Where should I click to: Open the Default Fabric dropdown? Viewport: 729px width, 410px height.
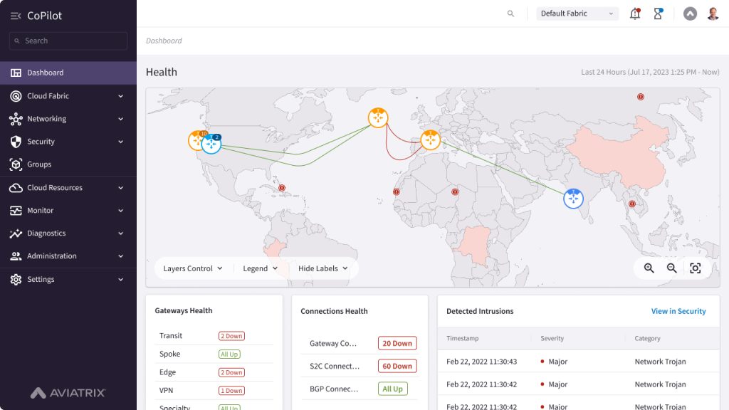[x=577, y=14]
